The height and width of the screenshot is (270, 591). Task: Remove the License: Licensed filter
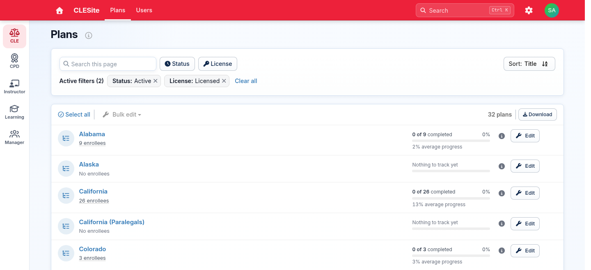pyautogui.click(x=224, y=81)
